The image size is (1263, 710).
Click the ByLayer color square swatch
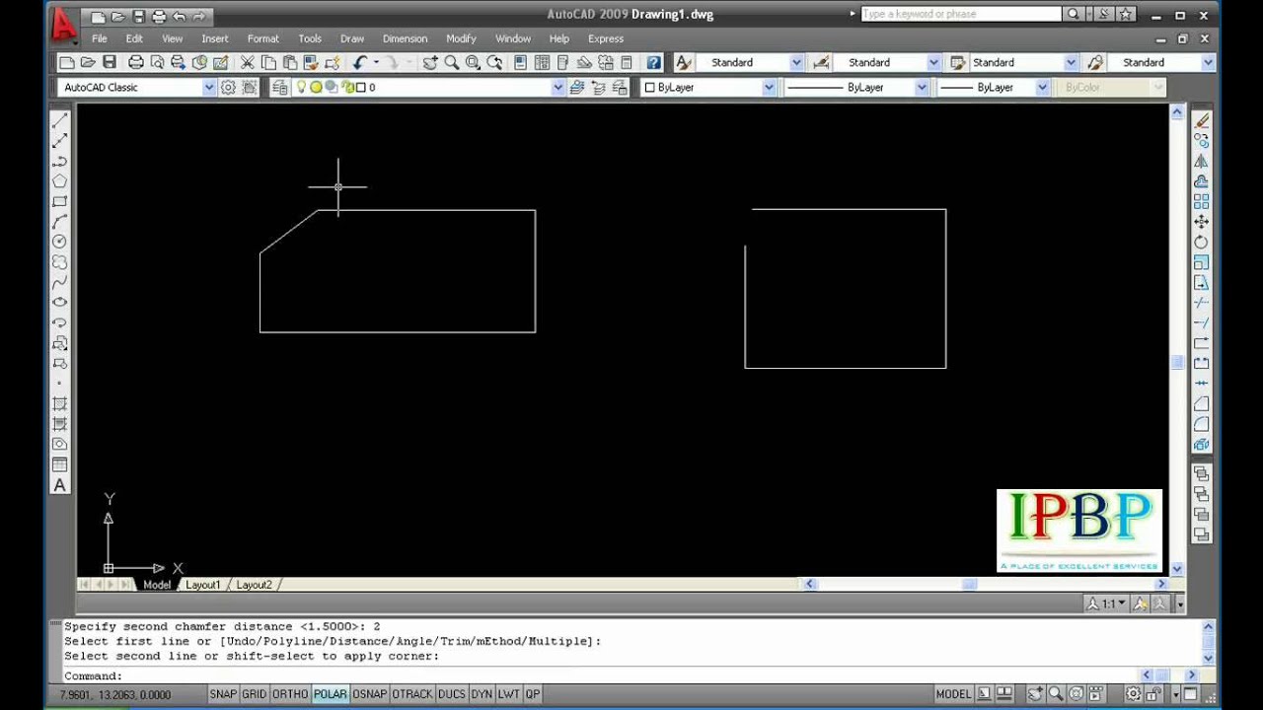pyautogui.click(x=649, y=87)
